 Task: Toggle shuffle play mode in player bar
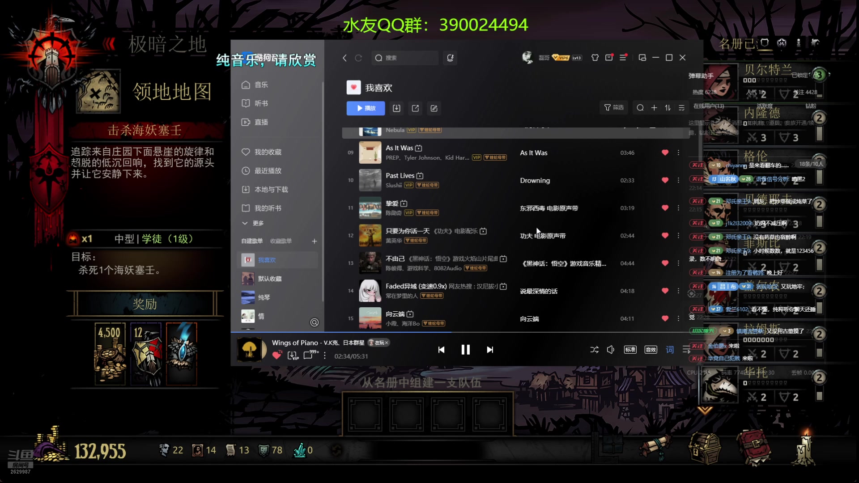click(x=594, y=350)
